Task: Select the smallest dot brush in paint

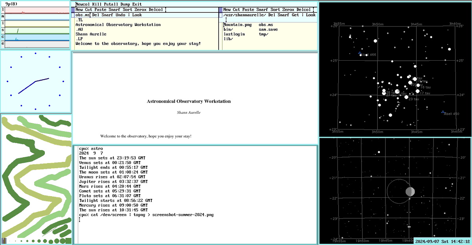Action: [10, 241]
